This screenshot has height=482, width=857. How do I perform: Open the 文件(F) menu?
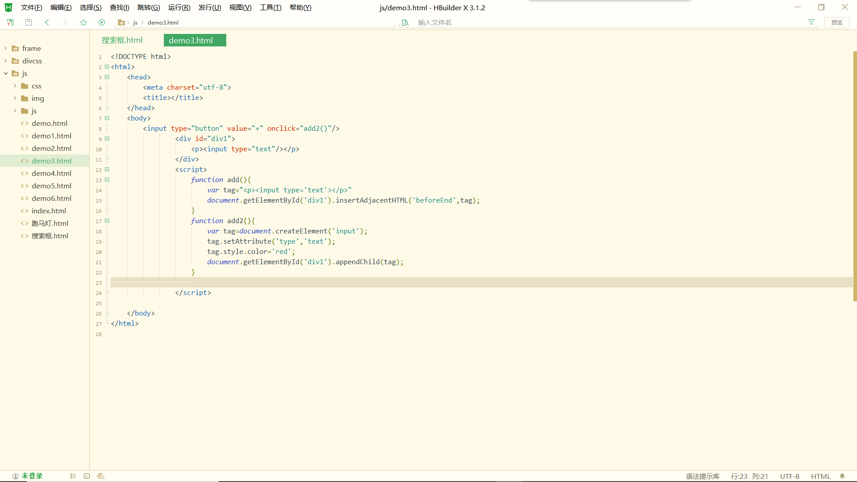[x=31, y=8]
